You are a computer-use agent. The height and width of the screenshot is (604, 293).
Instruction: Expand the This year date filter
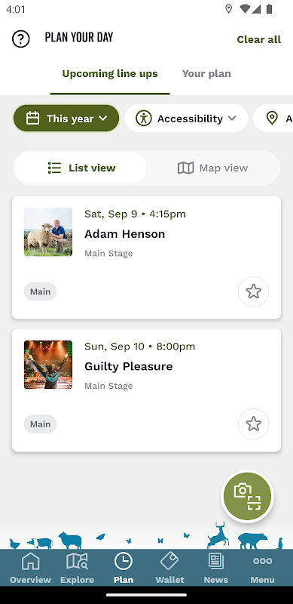click(66, 119)
